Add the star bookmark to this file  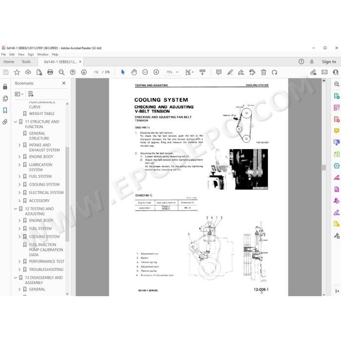17,72
